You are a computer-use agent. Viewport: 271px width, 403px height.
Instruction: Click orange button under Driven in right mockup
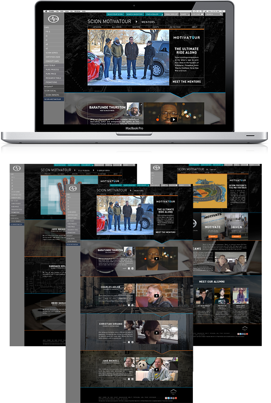[x=236, y=236]
